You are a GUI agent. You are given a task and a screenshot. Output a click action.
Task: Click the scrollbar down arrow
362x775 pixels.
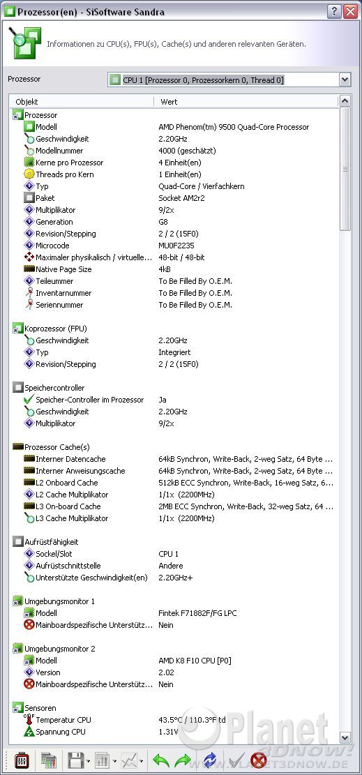[x=345, y=737]
